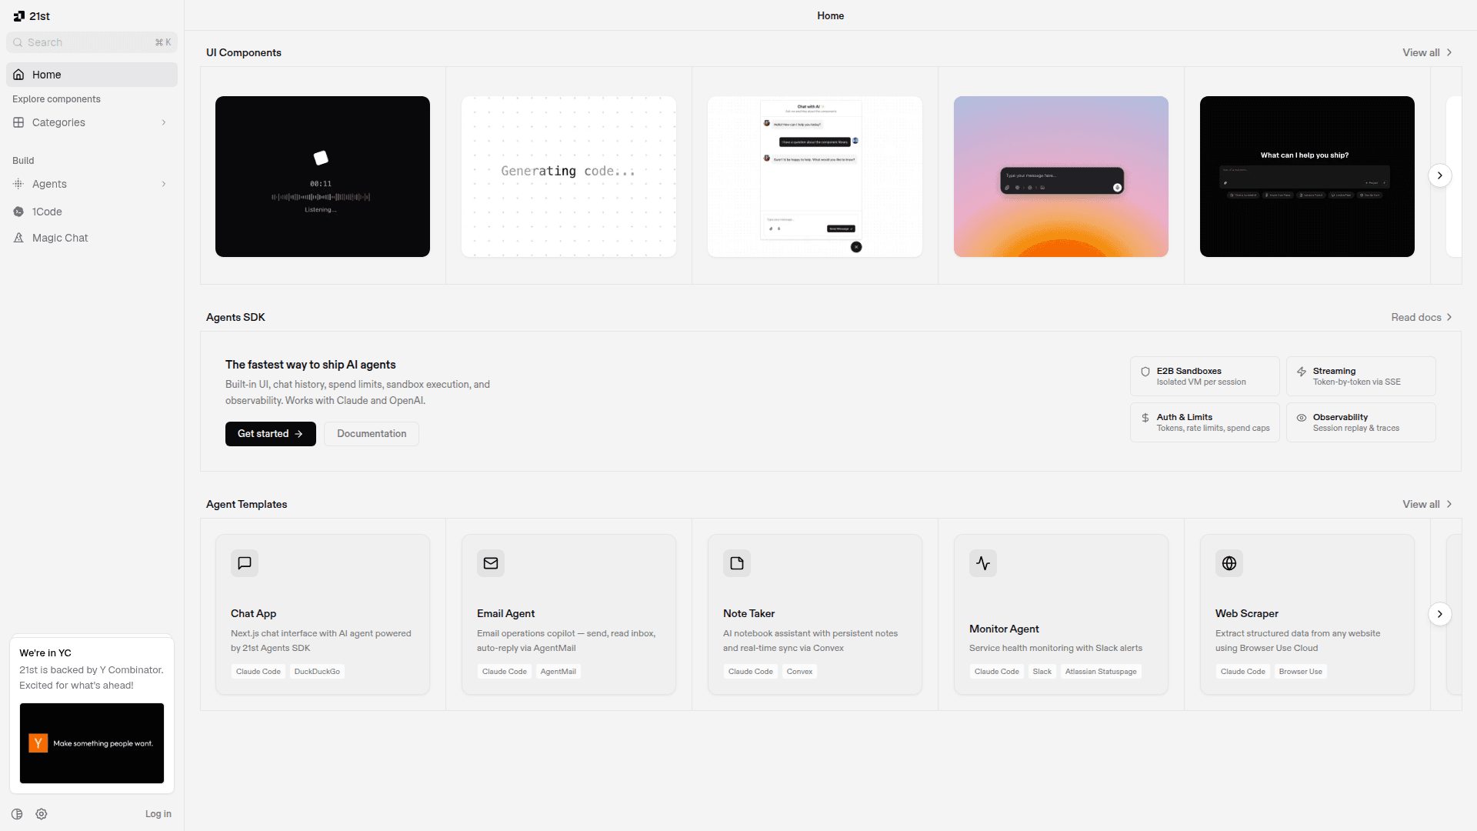1477x831 pixels.
Task: Click the Email Agent envelope icon
Action: pos(491,563)
